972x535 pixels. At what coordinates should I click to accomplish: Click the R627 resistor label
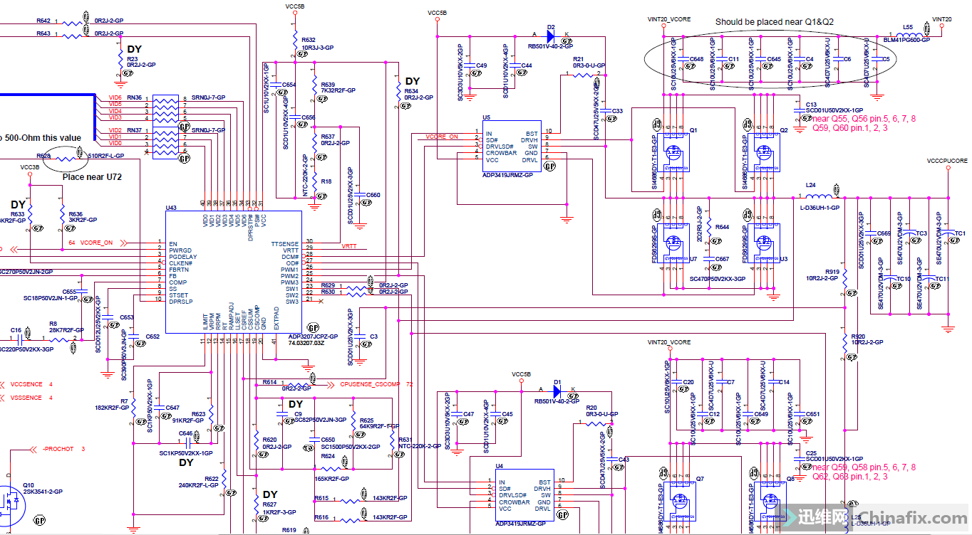pyautogui.click(x=269, y=504)
